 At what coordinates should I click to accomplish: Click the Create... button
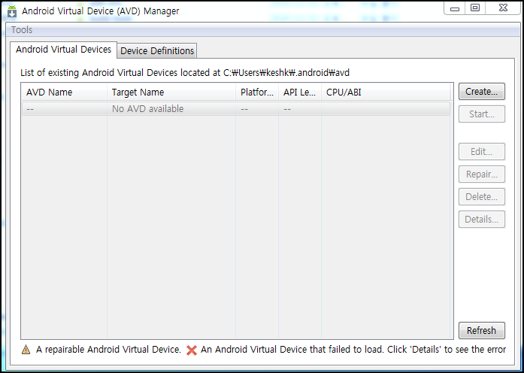click(482, 92)
